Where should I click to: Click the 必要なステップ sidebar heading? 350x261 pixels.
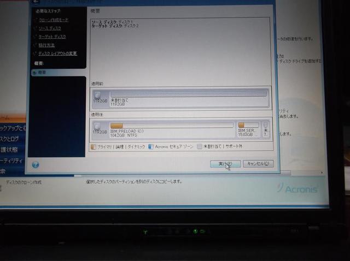point(48,11)
